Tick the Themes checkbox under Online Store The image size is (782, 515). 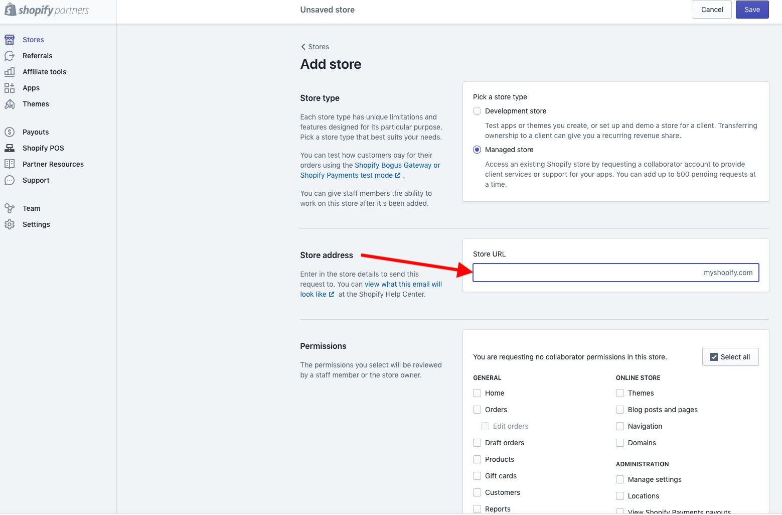tap(620, 393)
